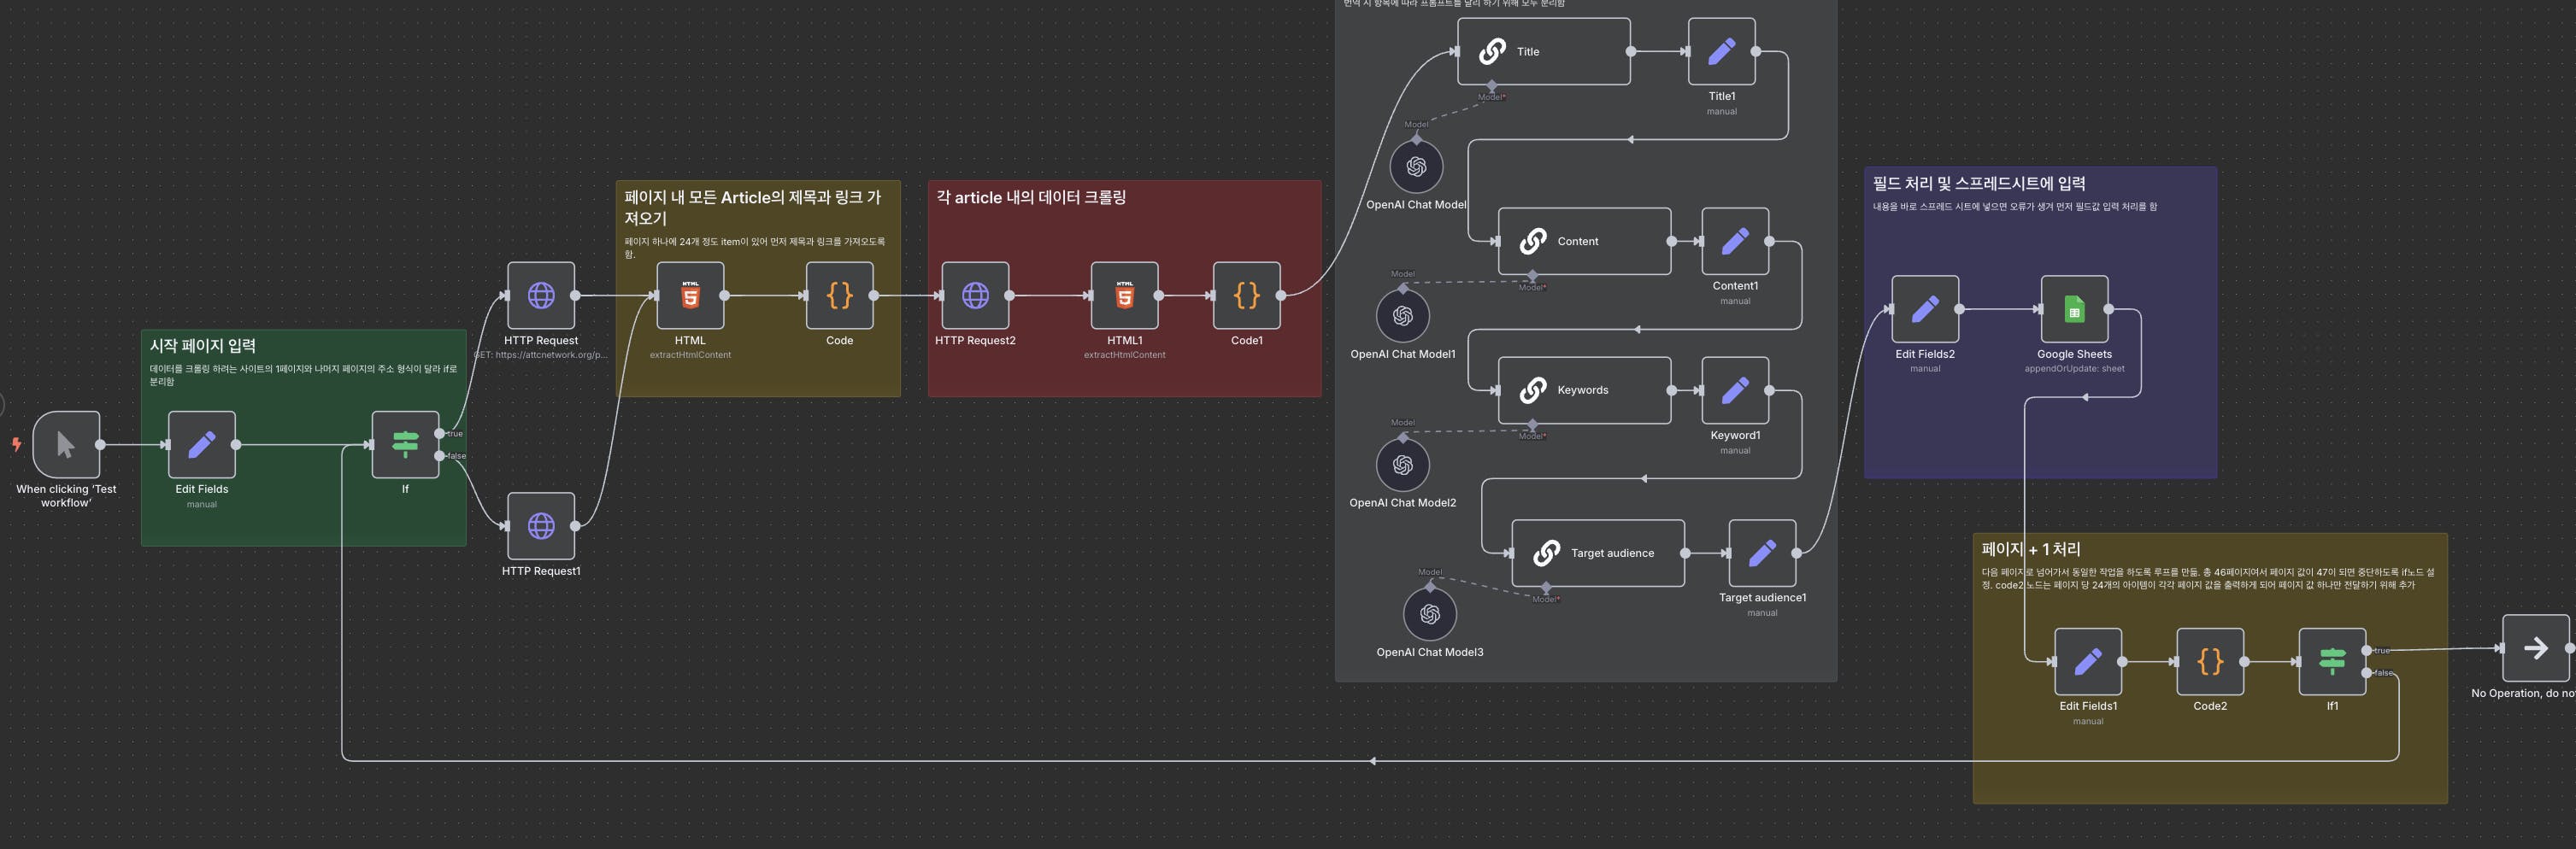Open the Content chain node
Viewport: 2576px width, 849px height.
[1584, 241]
